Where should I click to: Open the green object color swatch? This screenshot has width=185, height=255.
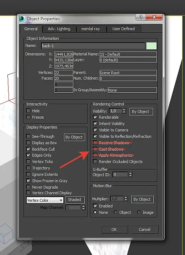tap(151, 46)
